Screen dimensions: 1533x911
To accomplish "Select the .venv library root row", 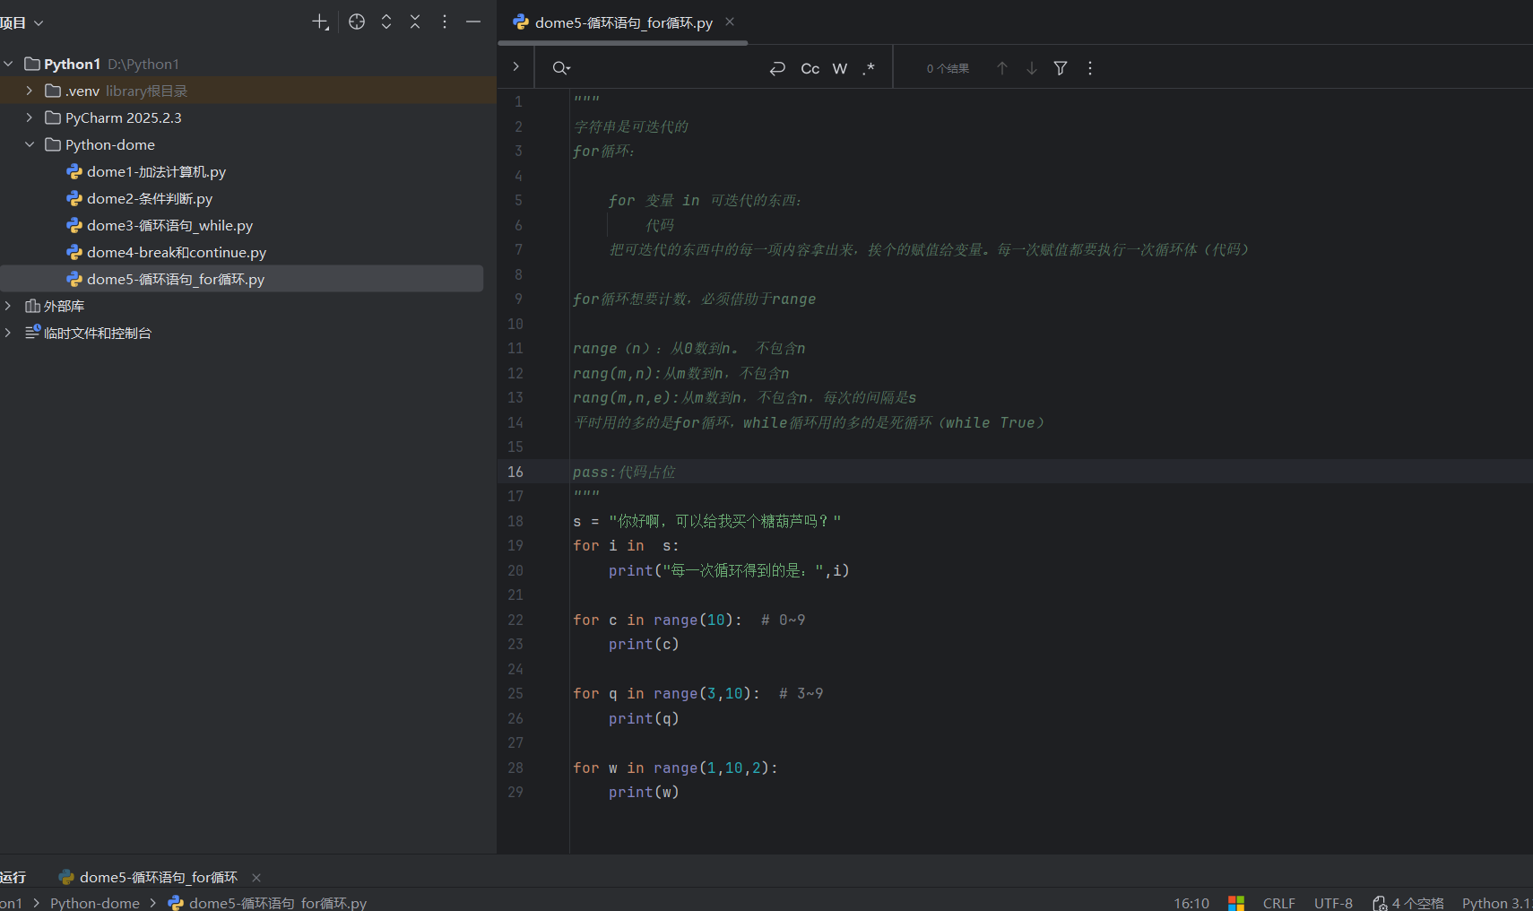I will tap(248, 91).
